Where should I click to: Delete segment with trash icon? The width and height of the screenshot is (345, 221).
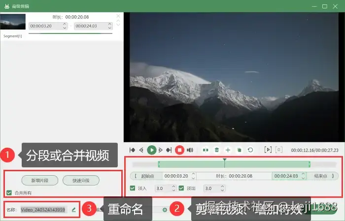click(x=217, y=150)
